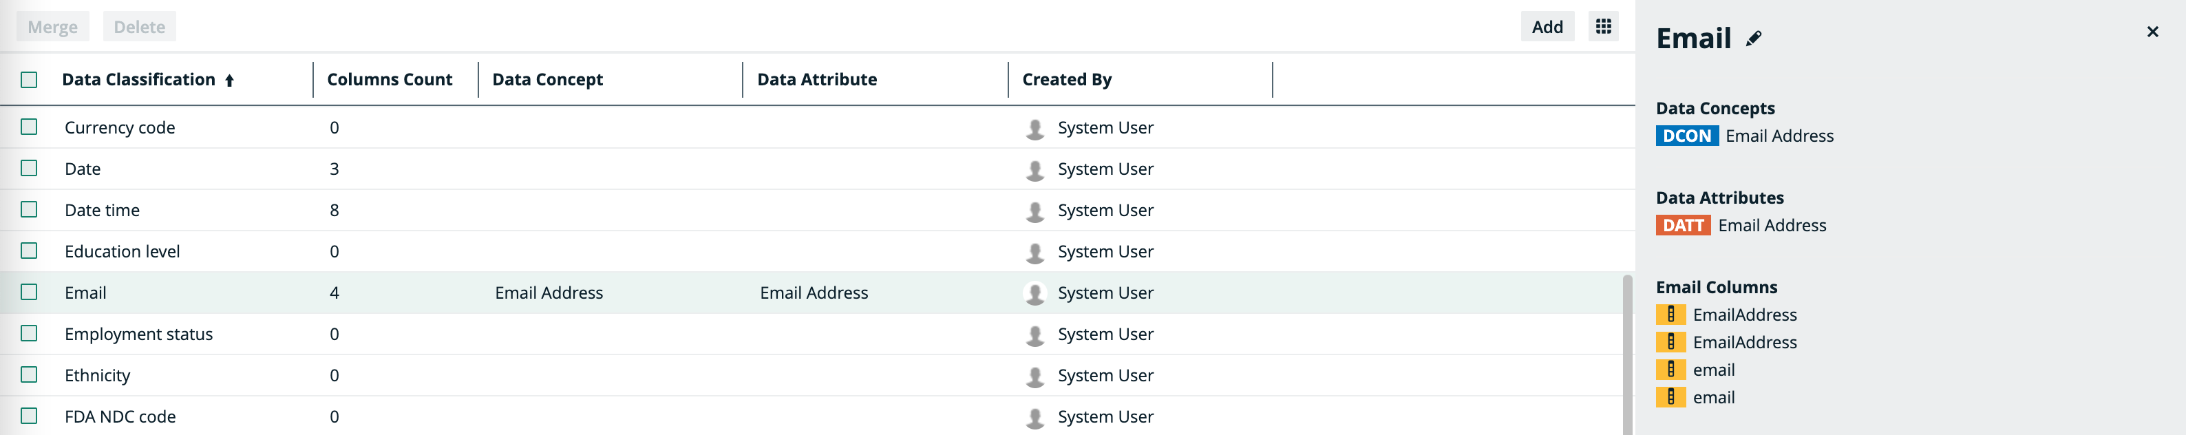Select the Education level classification
2186x435 pixels.
coord(123,252)
